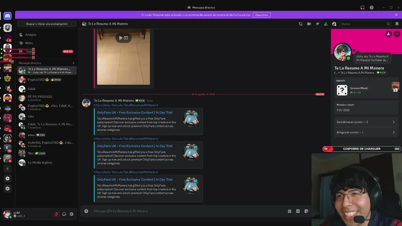
Task: Click KICK tag next to profile name
Action: (381, 73)
